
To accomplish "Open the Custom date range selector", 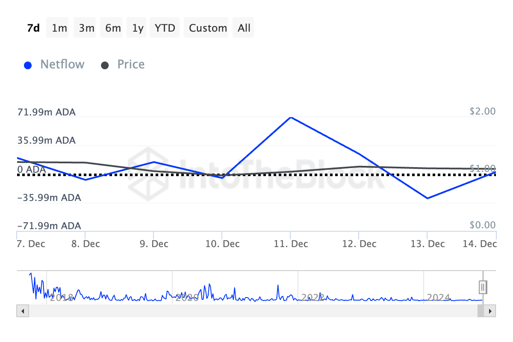I will 206,27.
